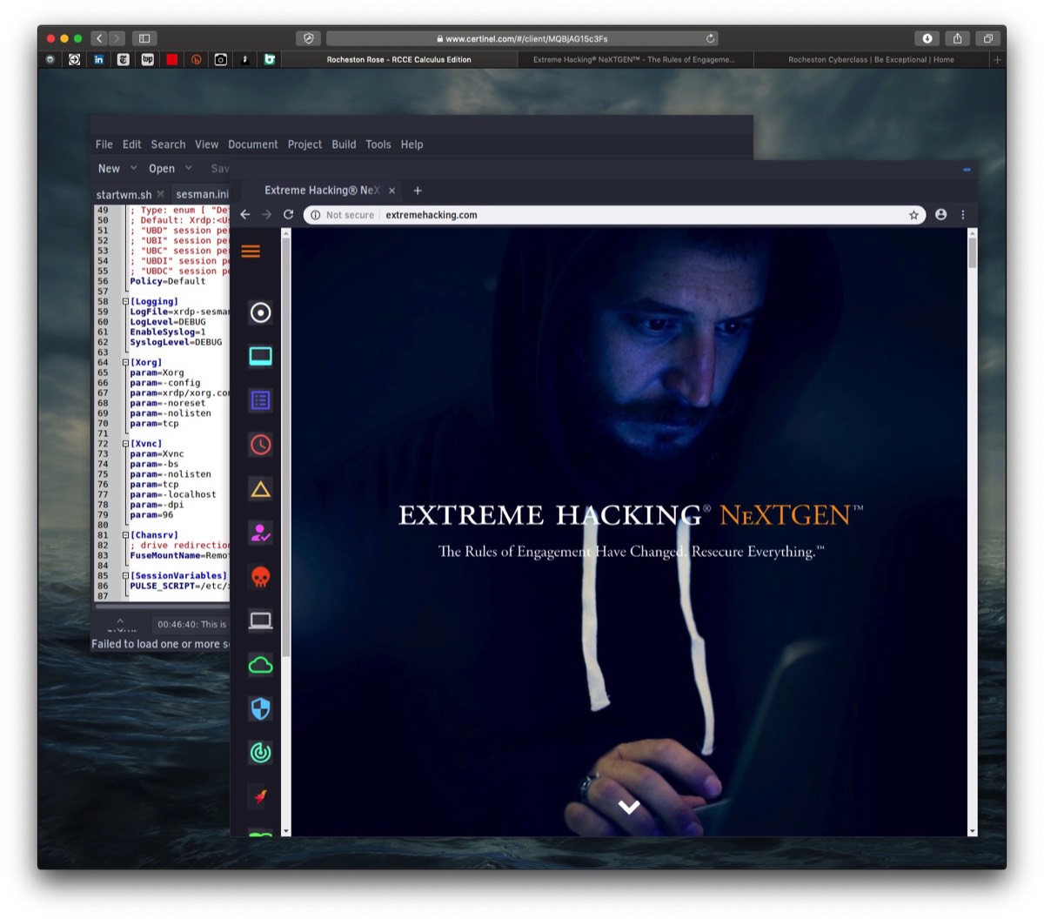Collapse the [Xvnc] section fold marker
The image size is (1044, 919).
(x=125, y=444)
